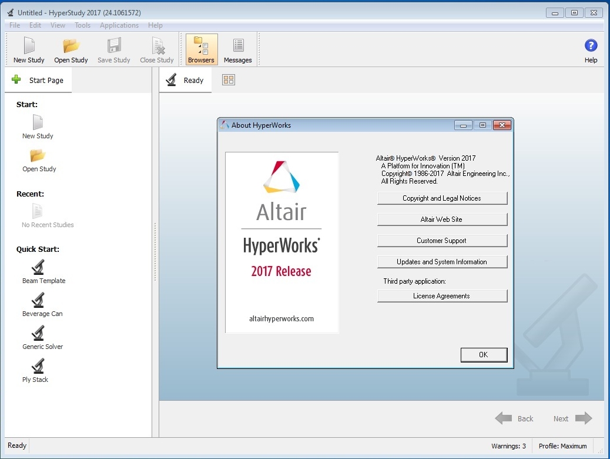Click Warnings: 3 in status bar
This screenshot has height=459, width=610.
[508, 446]
